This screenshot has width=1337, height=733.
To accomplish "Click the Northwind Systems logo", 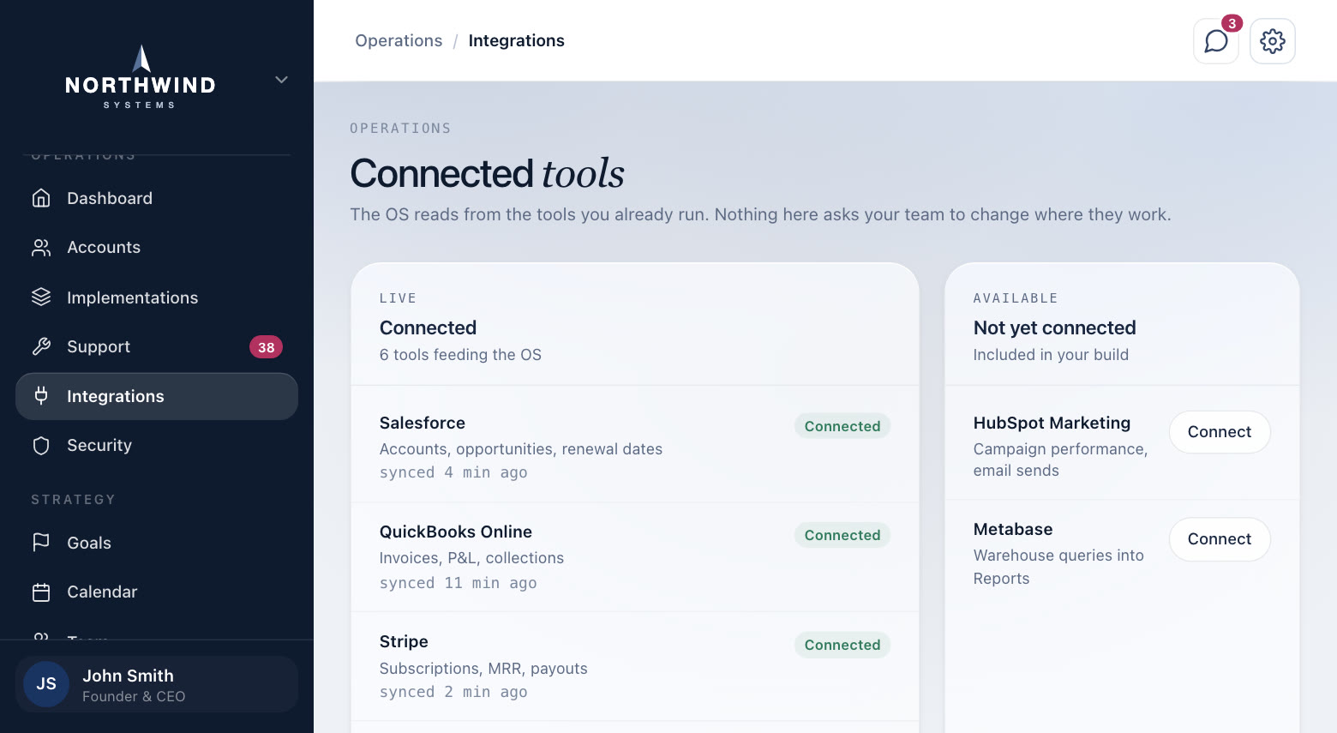I will point(141,77).
